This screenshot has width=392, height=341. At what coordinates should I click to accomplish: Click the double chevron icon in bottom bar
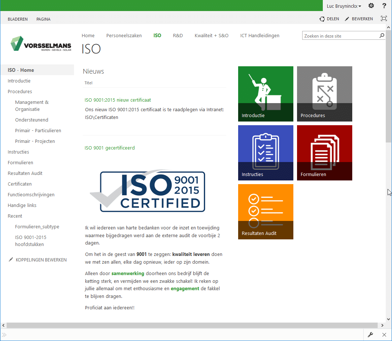[x=4, y=335]
